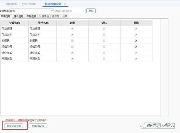Enable 记忆 checkbox for 计价方式

[104, 53]
